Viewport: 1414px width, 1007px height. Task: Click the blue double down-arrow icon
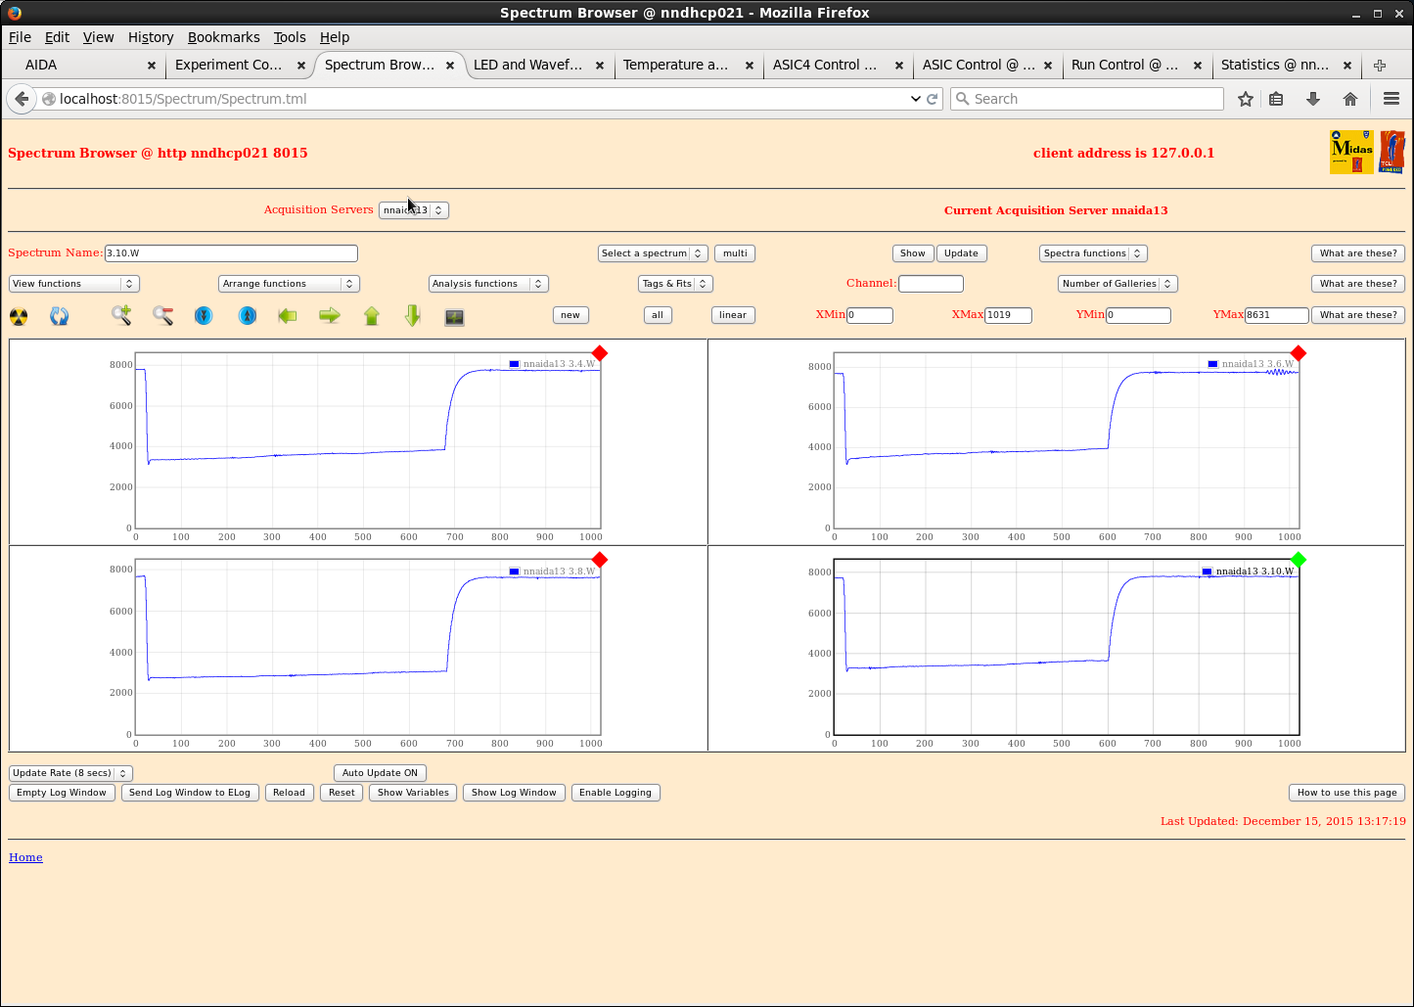point(204,315)
